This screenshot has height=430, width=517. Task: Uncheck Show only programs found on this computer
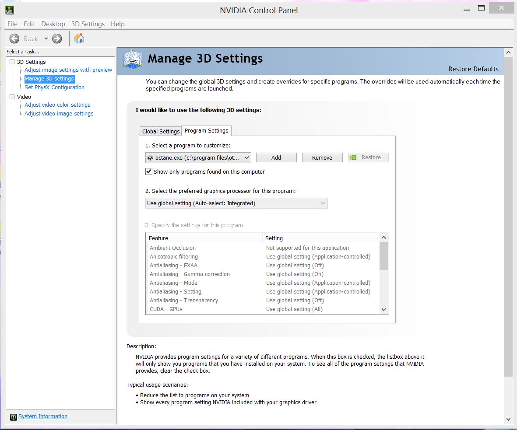[149, 171]
